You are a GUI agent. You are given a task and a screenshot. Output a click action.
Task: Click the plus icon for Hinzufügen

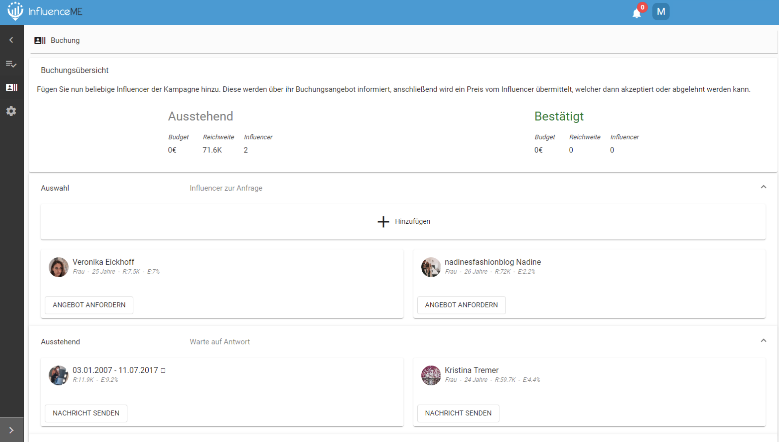pyautogui.click(x=383, y=221)
